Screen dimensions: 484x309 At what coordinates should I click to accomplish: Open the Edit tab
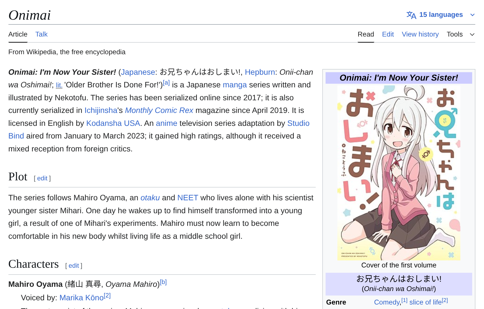pos(388,34)
